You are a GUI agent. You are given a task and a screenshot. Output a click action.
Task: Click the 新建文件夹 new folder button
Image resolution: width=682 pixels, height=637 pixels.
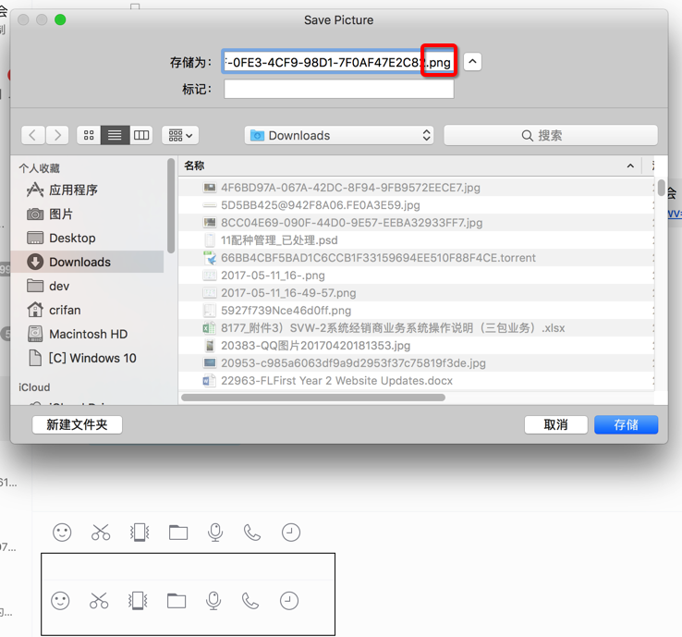click(x=77, y=424)
